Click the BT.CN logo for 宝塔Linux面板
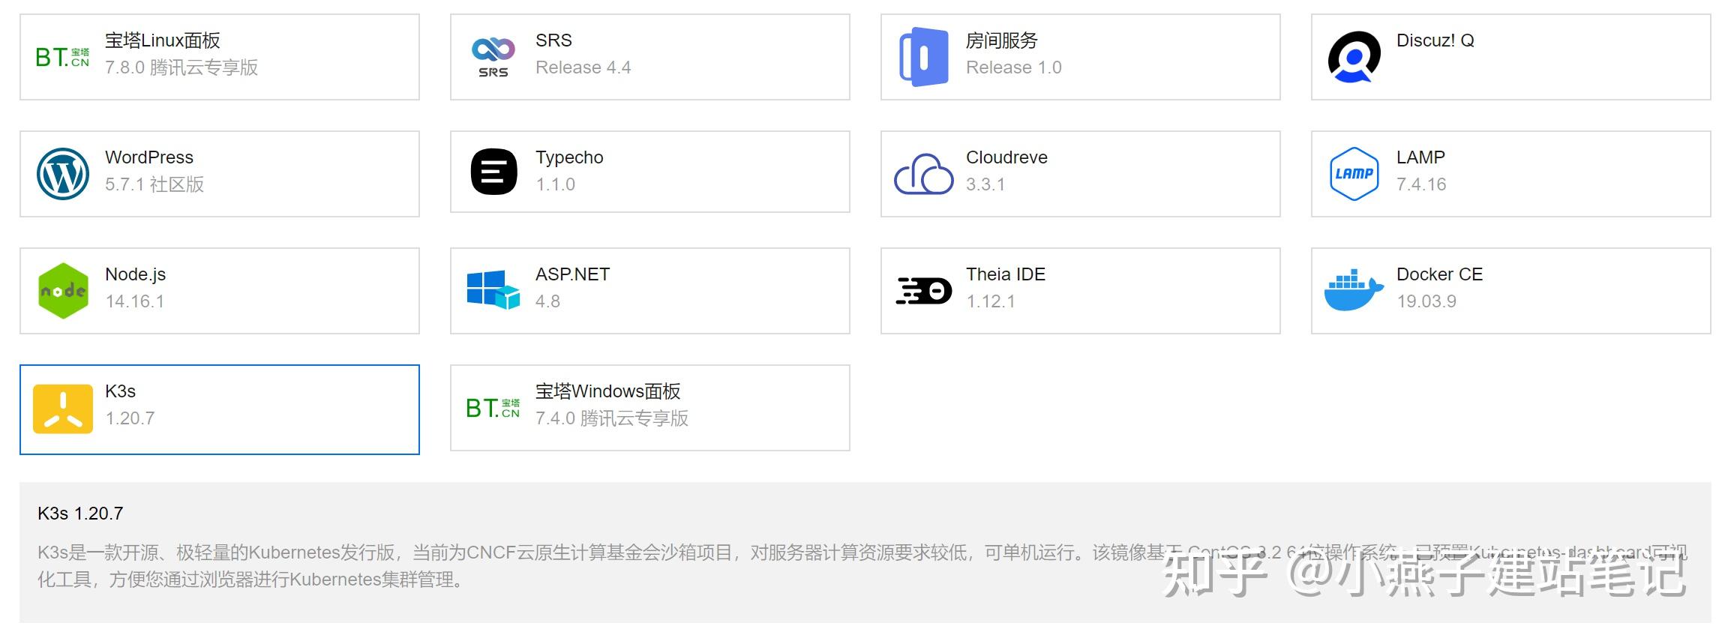Screen dimensions: 1731x644 [63, 57]
